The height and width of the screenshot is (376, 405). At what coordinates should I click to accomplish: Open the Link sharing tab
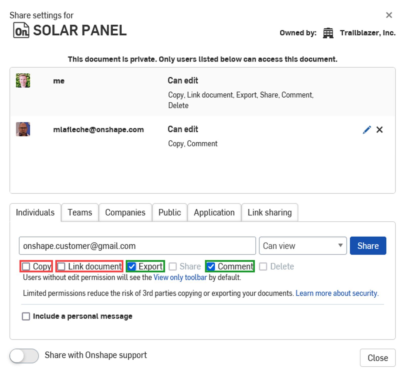269,212
